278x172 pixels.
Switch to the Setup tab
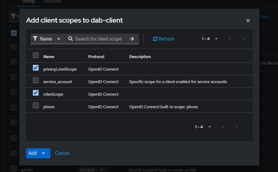pos(28,2)
